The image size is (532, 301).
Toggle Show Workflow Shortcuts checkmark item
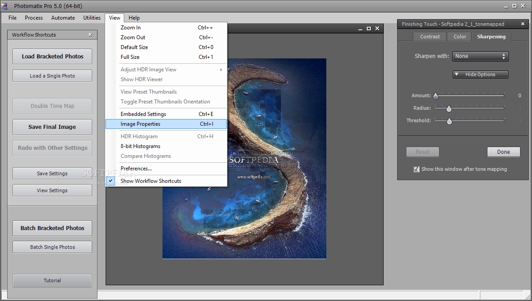[166, 181]
